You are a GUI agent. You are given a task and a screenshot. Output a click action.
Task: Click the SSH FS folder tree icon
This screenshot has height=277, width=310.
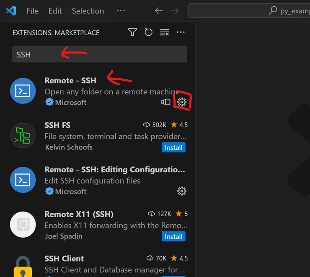pyautogui.click(x=23, y=136)
